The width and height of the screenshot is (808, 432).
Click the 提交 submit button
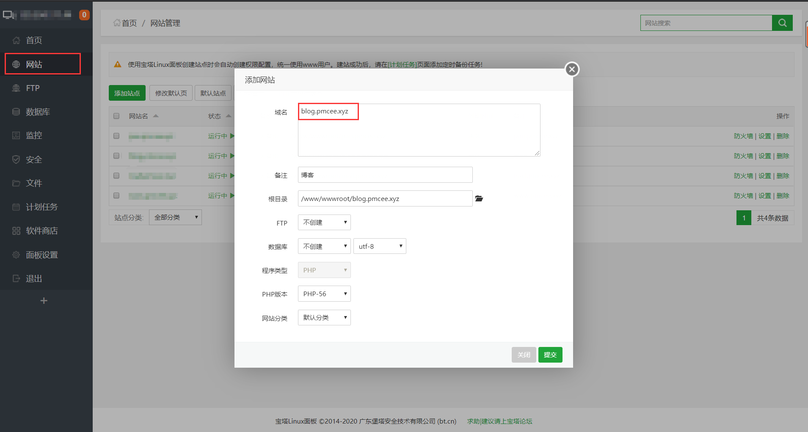point(550,355)
